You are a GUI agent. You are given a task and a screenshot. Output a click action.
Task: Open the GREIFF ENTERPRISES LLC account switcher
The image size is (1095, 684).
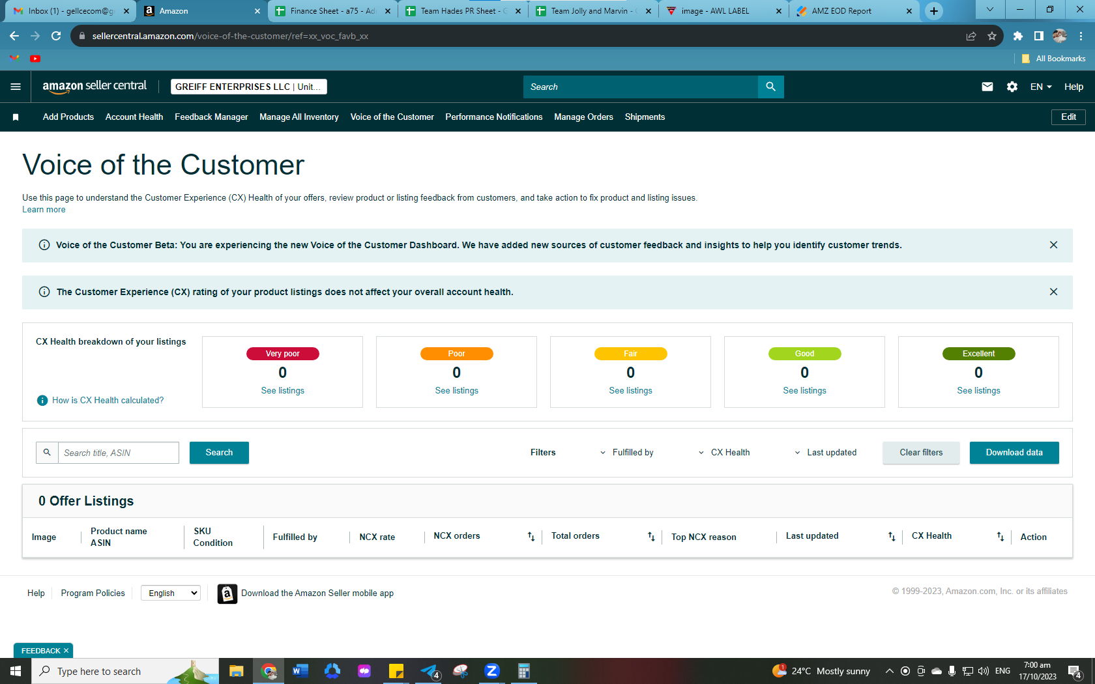(248, 87)
